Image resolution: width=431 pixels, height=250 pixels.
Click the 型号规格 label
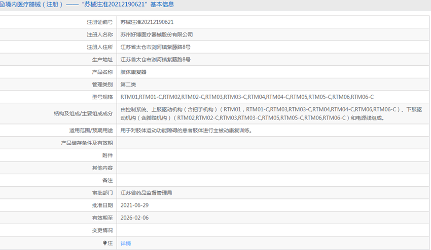point(102,97)
